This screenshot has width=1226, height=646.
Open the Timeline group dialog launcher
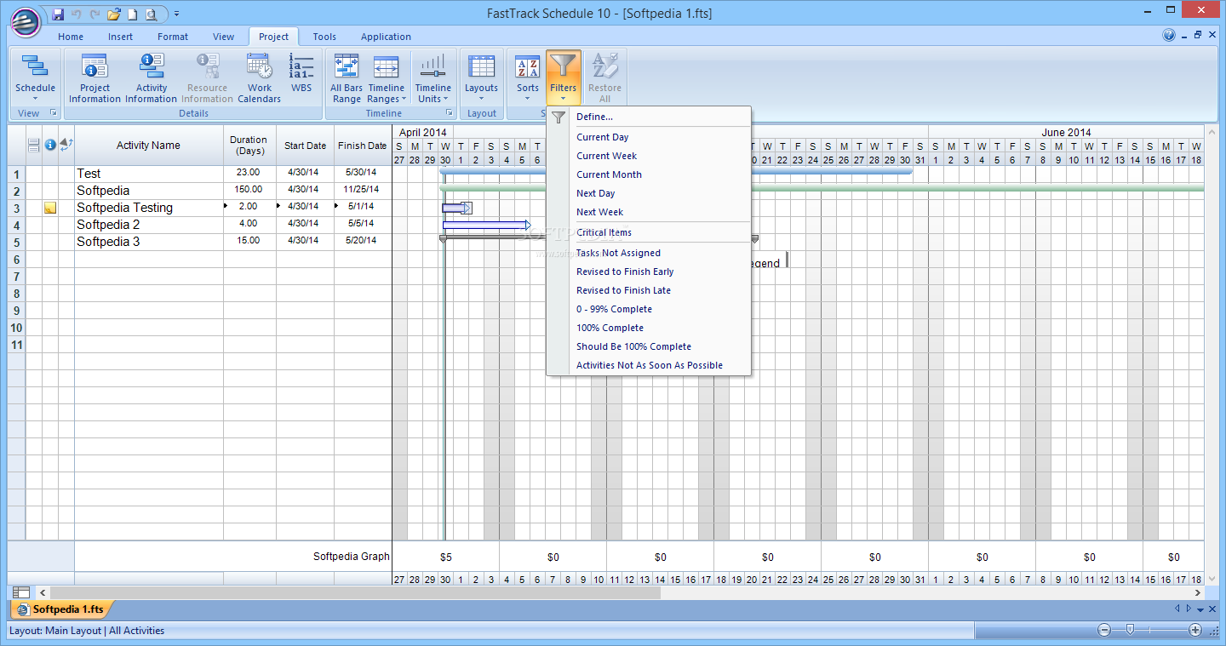(x=449, y=112)
